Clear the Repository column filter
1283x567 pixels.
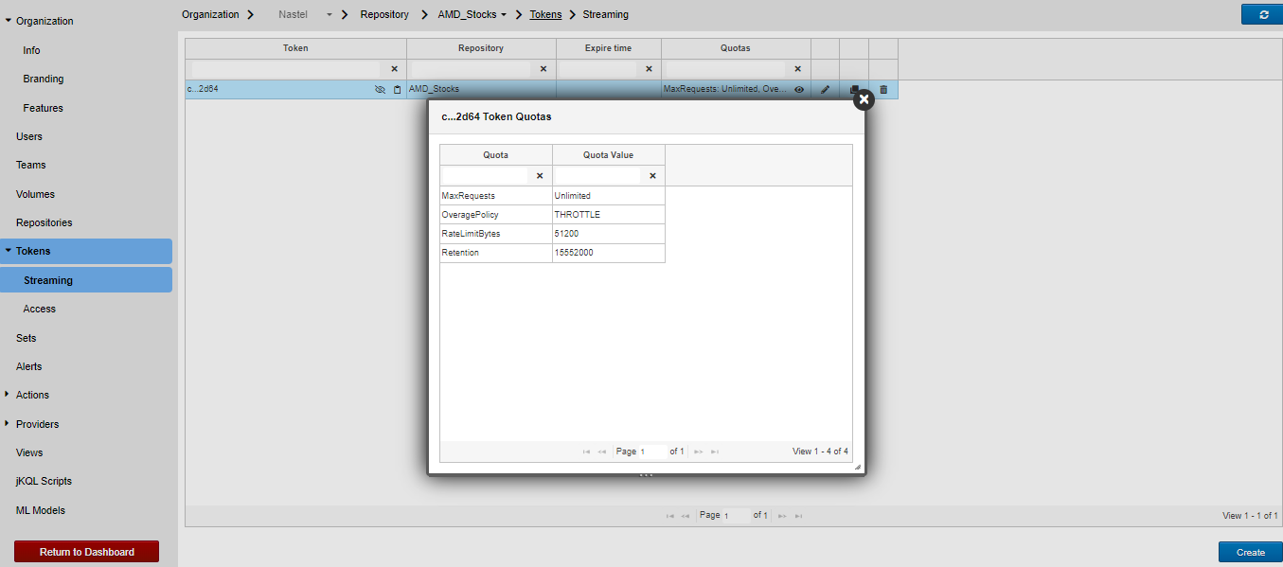tap(543, 69)
